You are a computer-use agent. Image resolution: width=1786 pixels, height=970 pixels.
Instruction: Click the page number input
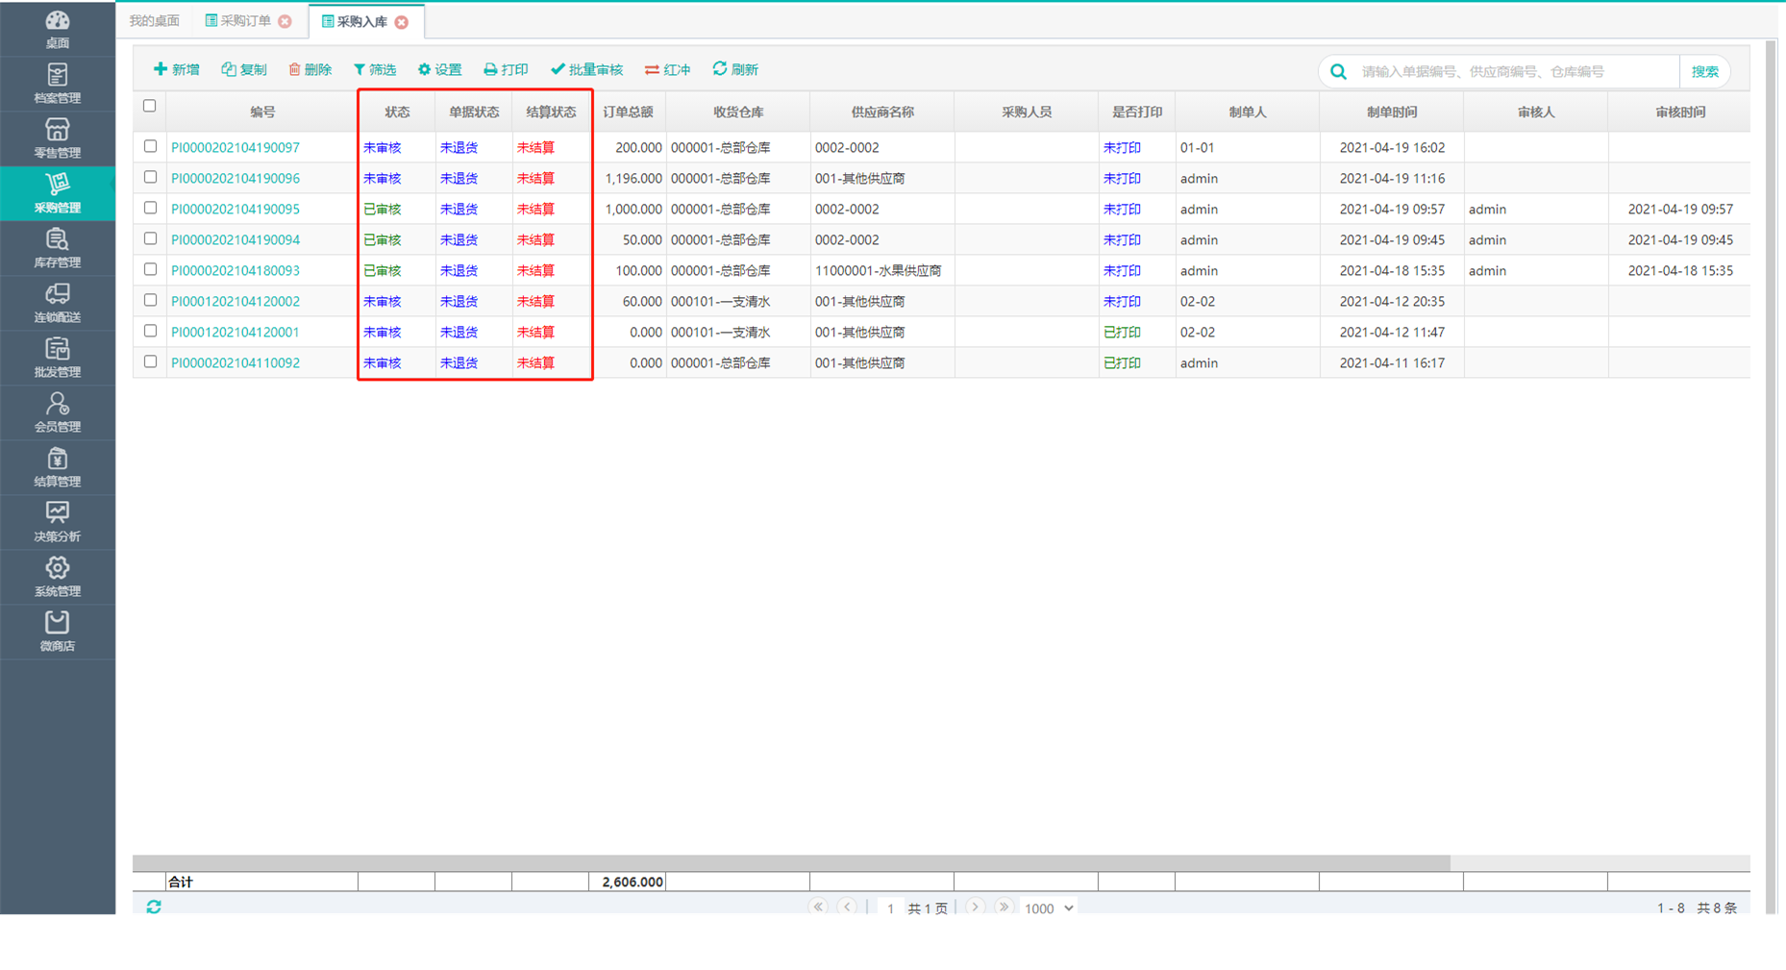[x=890, y=908]
